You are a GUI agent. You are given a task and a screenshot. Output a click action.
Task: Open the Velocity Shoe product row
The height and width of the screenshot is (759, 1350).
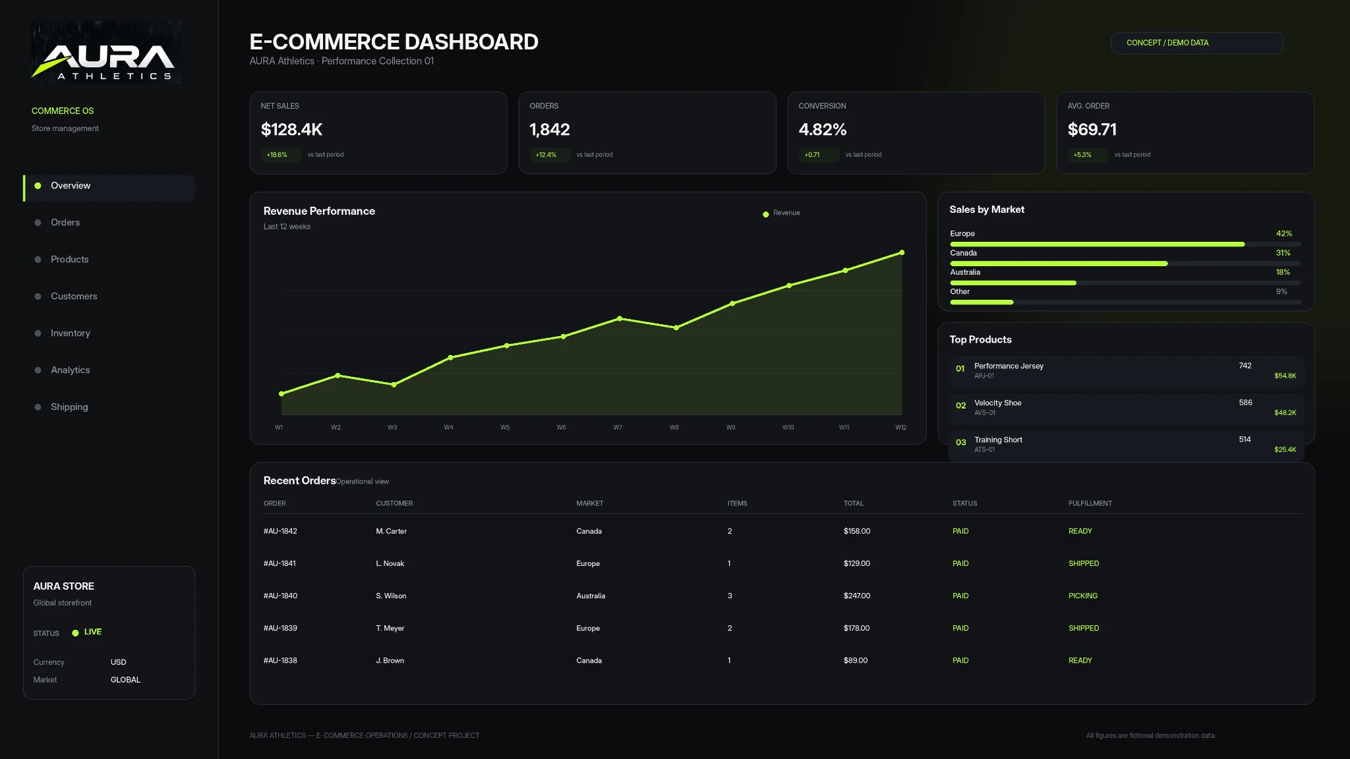pyautogui.click(x=1126, y=408)
